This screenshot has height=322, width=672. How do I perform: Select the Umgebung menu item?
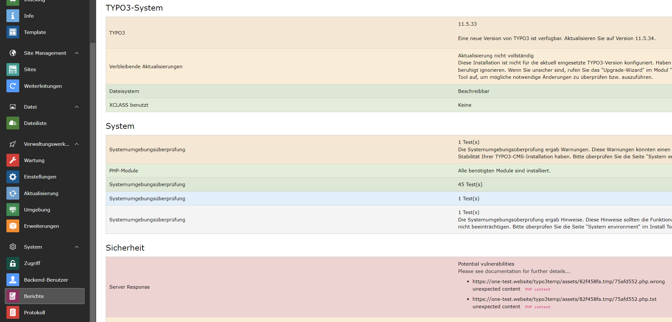click(x=45, y=210)
